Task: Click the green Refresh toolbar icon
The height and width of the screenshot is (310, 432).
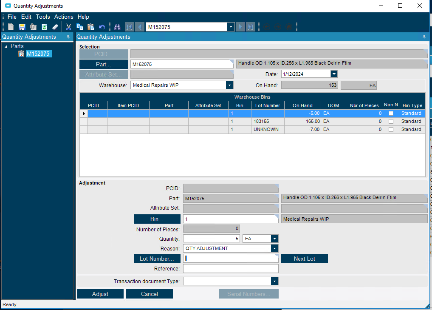Action: point(44,27)
